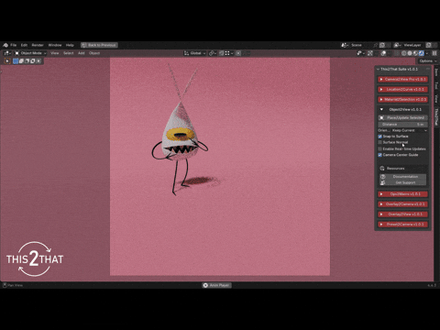Open the Object Mode dropdown
The width and height of the screenshot is (440, 330).
(x=30, y=53)
